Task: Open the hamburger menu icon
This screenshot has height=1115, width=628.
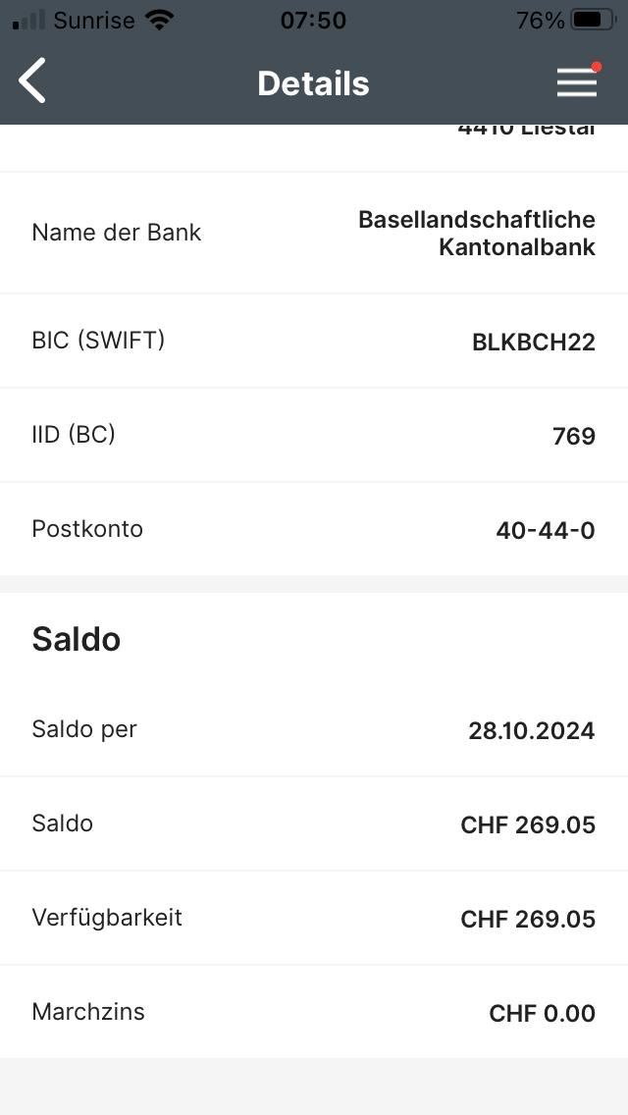Action: [x=577, y=83]
